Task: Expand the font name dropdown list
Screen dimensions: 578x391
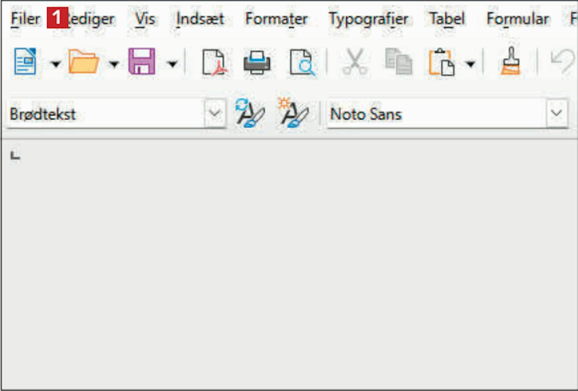Action: [556, 114]
